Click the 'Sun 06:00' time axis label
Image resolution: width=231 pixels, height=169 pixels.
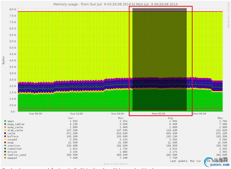36,114
